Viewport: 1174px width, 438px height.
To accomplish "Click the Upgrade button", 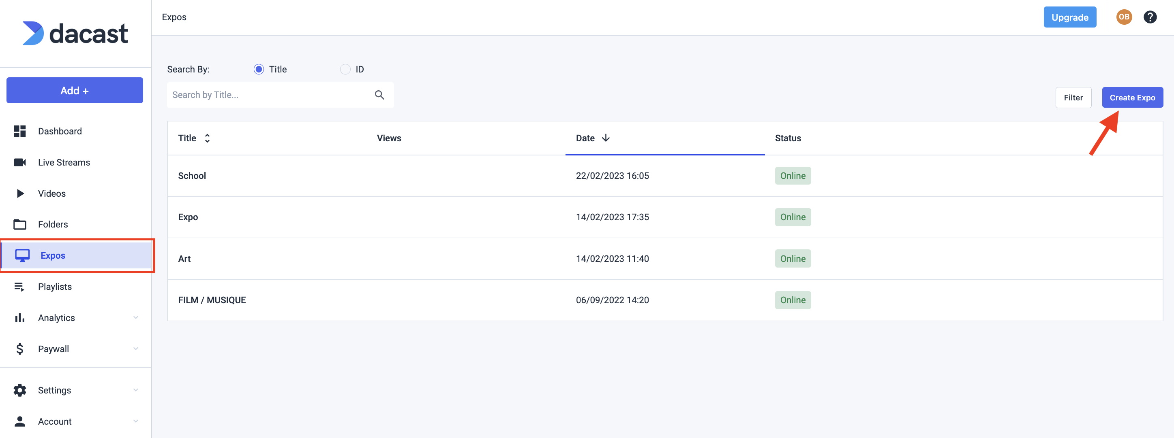I will pos(1070,17).
